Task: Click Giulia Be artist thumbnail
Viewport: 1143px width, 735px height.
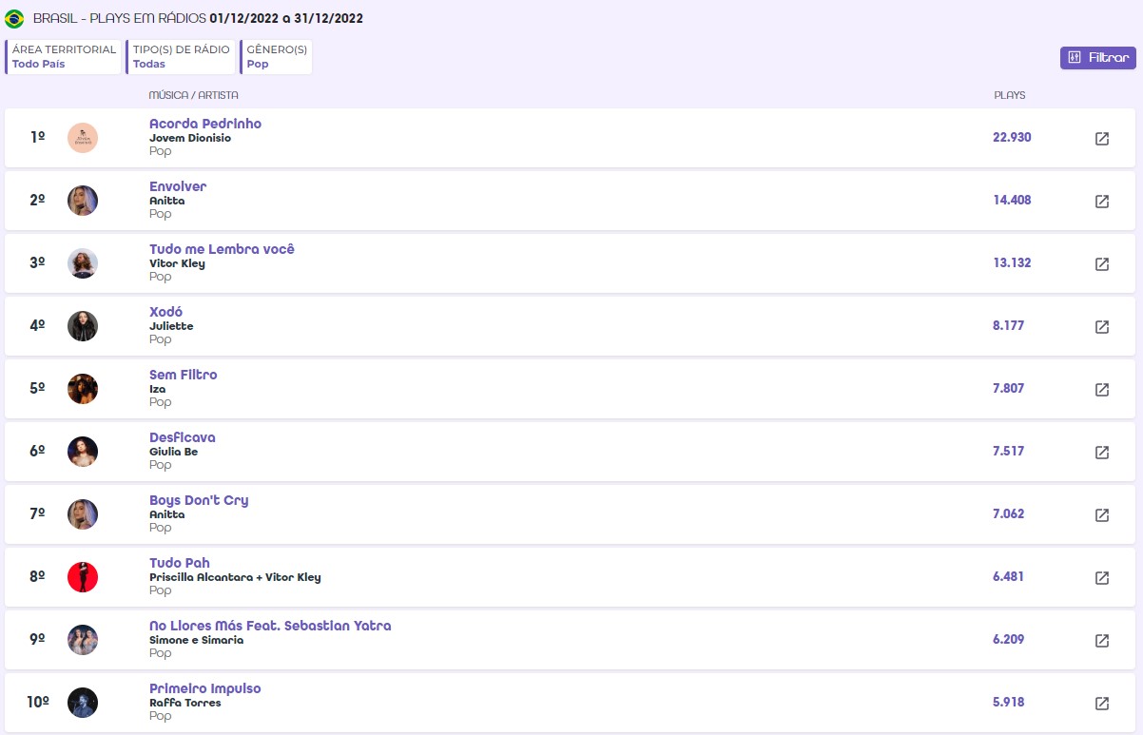Action: coord(83,452)
